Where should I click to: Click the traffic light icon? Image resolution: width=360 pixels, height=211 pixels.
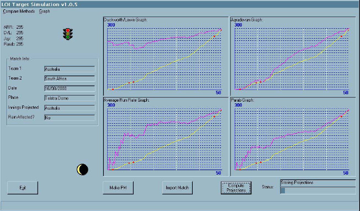(68, 34)
